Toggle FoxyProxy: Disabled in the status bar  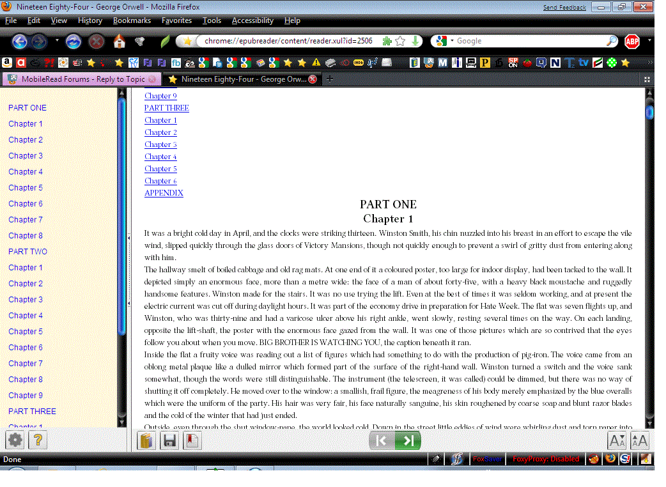point(546,459)
